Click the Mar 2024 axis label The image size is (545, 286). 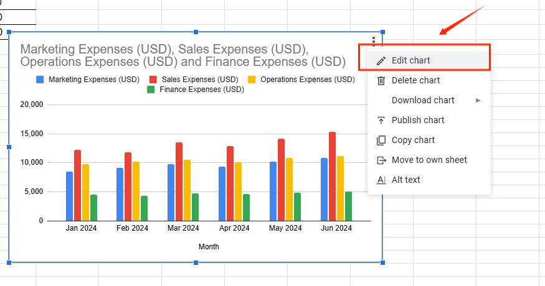183,228
